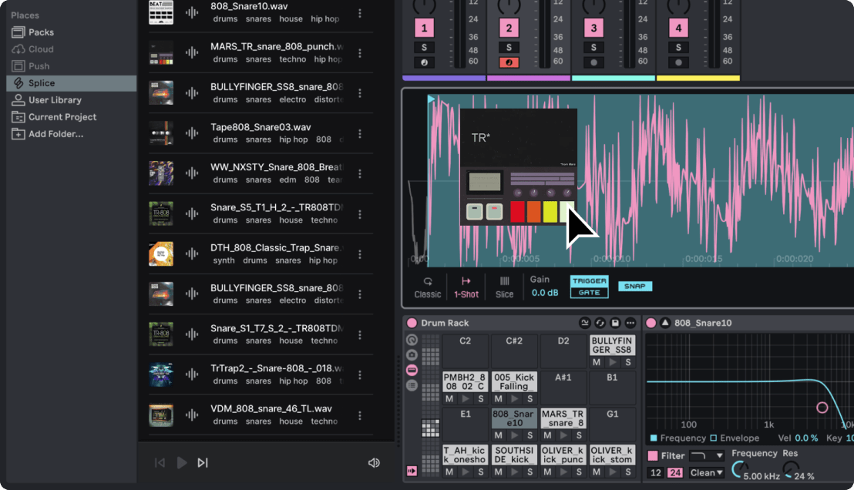Click the browser preview volume speaker icon
This screenshot has height=490, width=854.
(374, 462)
